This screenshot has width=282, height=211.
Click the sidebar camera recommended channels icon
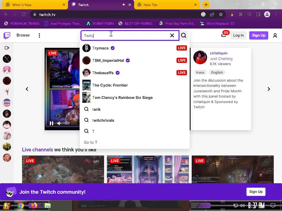pyautogui.click(x=7, y=48)
